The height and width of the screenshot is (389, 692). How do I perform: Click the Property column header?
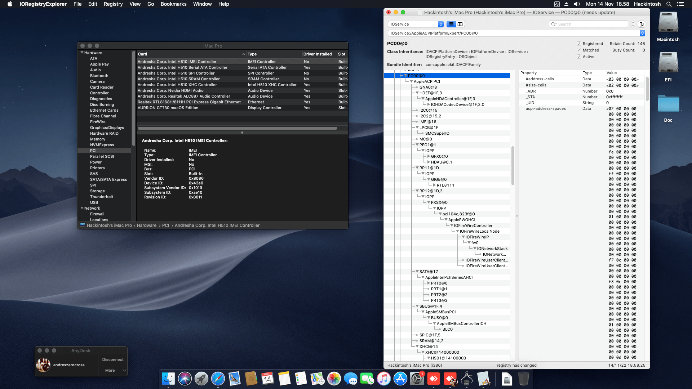[550, 73]
